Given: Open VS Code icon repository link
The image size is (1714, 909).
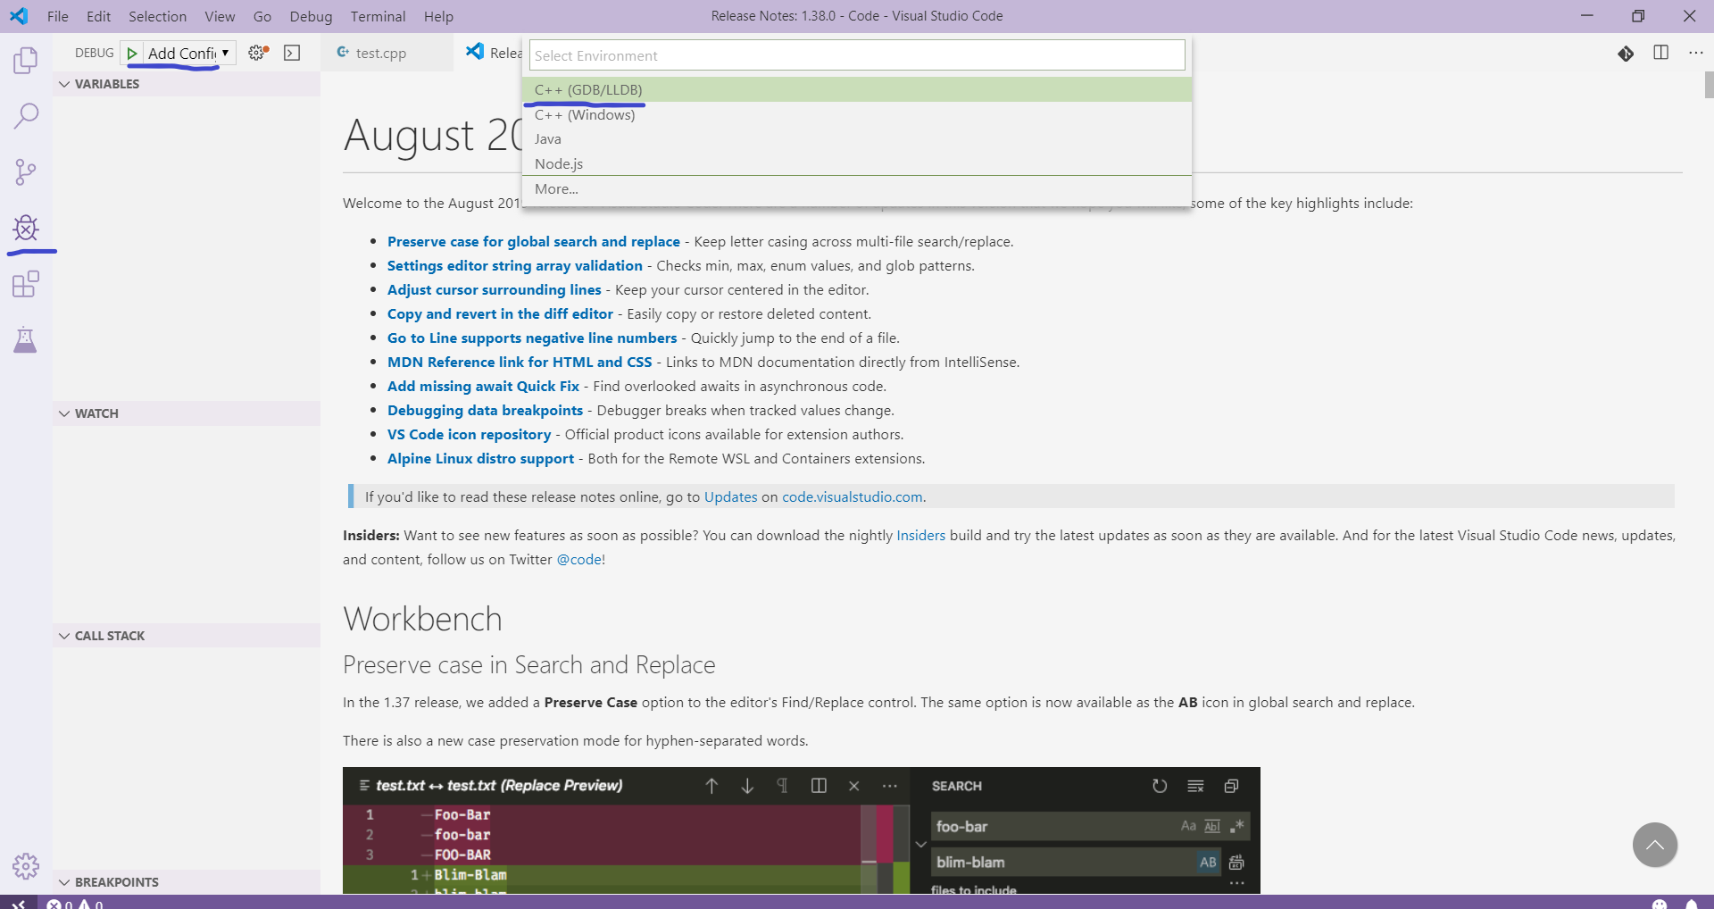Looking at the screenshot, I should click(x=469, y=435).
